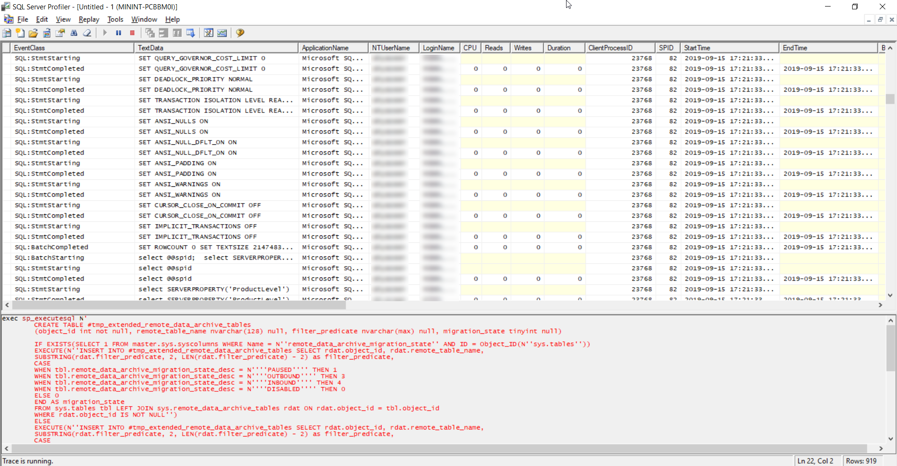
Task: Click the EndTime column header
Action: click(828, 48)
